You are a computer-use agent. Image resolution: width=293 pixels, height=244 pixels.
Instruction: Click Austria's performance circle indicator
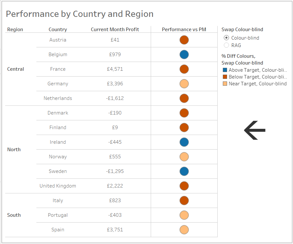coord(184,40)
